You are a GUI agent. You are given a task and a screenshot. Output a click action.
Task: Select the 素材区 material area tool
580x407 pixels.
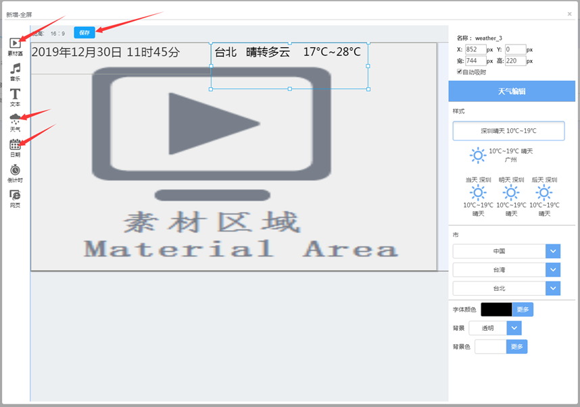(15, 47)
